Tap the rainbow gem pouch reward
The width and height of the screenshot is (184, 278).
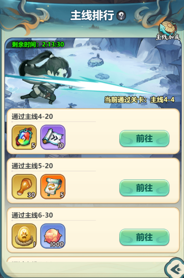tap(24, 137)
